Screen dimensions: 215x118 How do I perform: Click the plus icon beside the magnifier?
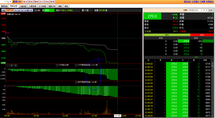(x=10, y=2)
